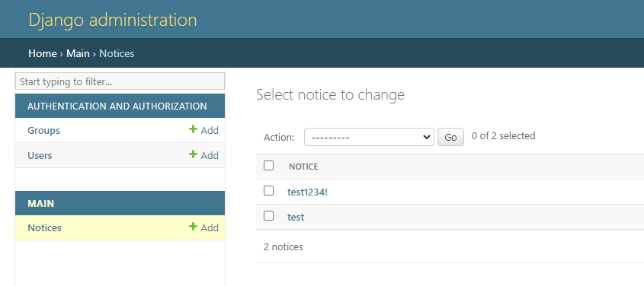Screen dimensions: 644x286
Task: Sort by the NOTICE column header
Action: pos(303,167)
